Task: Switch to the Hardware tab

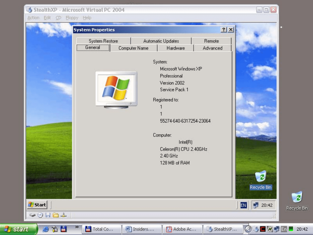Action: [176, 48]
